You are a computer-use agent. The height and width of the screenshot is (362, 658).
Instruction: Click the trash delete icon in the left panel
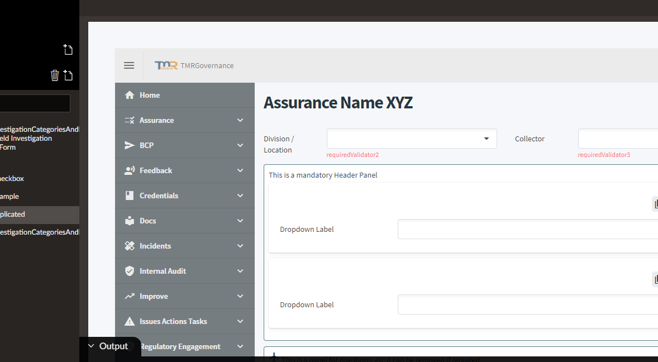point(55,75)
